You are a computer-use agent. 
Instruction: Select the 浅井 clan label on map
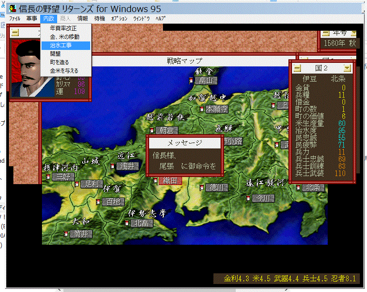pyautogui.click(x=128, y=166)
